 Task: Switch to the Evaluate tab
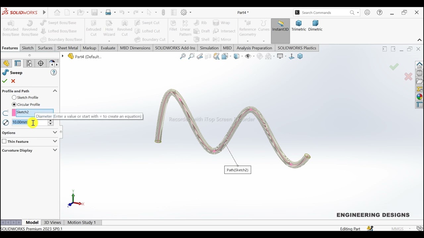(108, 48)
